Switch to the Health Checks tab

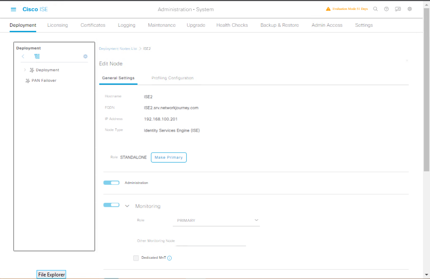click(232, 25)
